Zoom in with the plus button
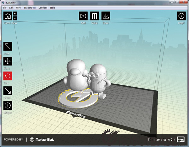This screenshot has width=189, height=147. click(15, 14)
